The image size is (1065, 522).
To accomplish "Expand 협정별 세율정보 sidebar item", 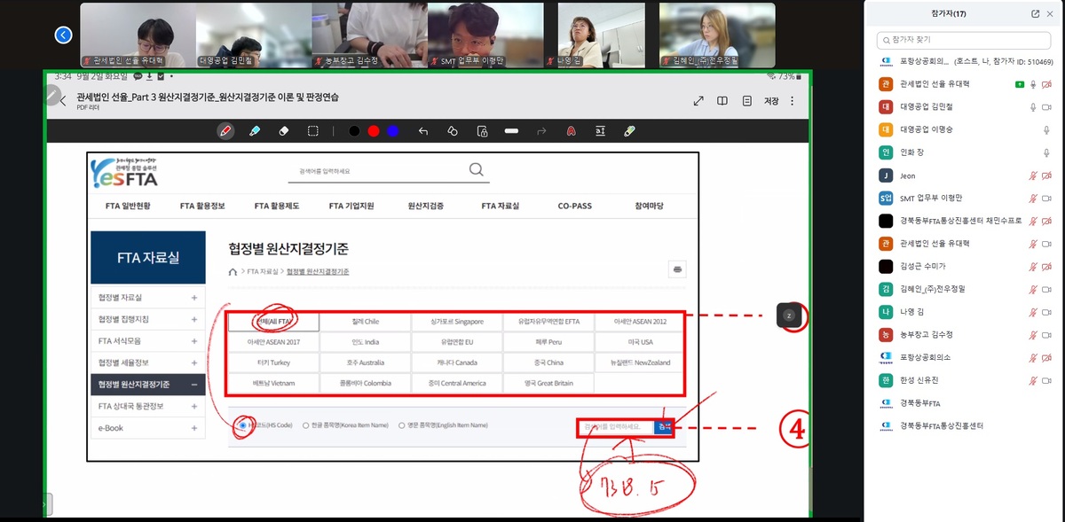I will 148,362.
